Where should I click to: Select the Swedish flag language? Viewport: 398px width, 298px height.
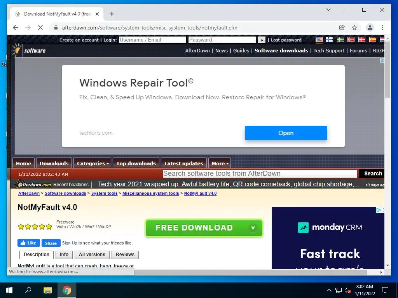(x=340, y=40)
